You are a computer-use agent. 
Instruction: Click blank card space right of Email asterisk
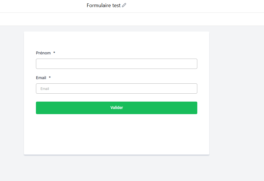tap(128, 78)
